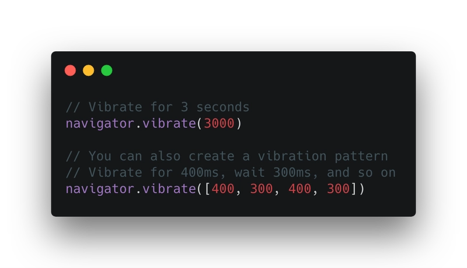
Task: Click the first 400 in the array
Action: coord(223,189)
